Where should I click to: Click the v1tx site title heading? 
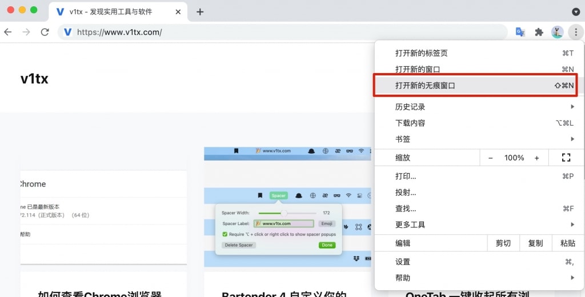point(34,79)
